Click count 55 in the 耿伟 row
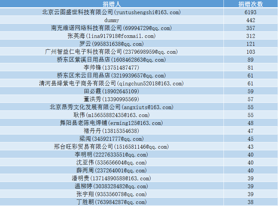The width and height of the screenshot is (278, 206). (x=251, y=115)
